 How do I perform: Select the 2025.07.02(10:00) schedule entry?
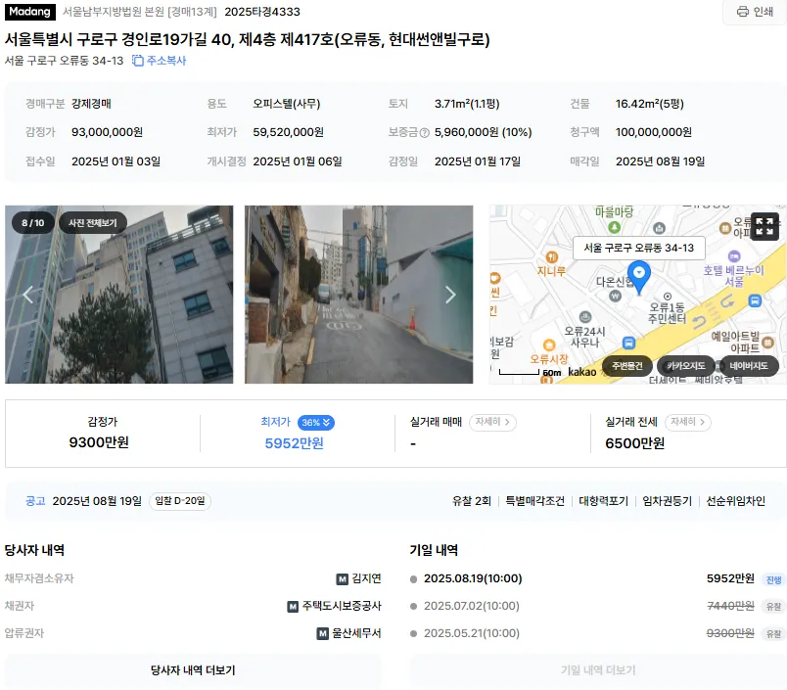coord(471,606)
